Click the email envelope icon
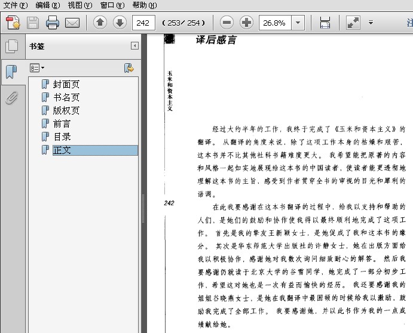The image size is (413, 333). [72, 23]
